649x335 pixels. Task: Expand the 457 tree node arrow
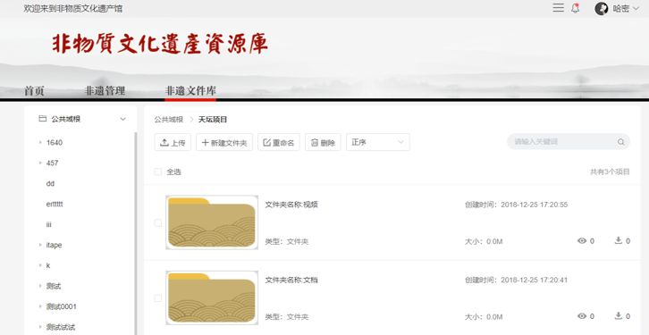[40, 163]
